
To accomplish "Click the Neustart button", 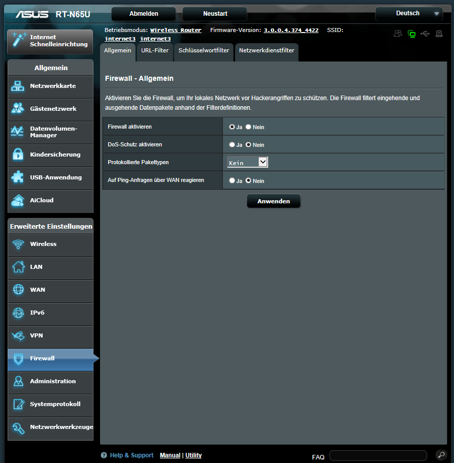I will click(x=214, y=14).
